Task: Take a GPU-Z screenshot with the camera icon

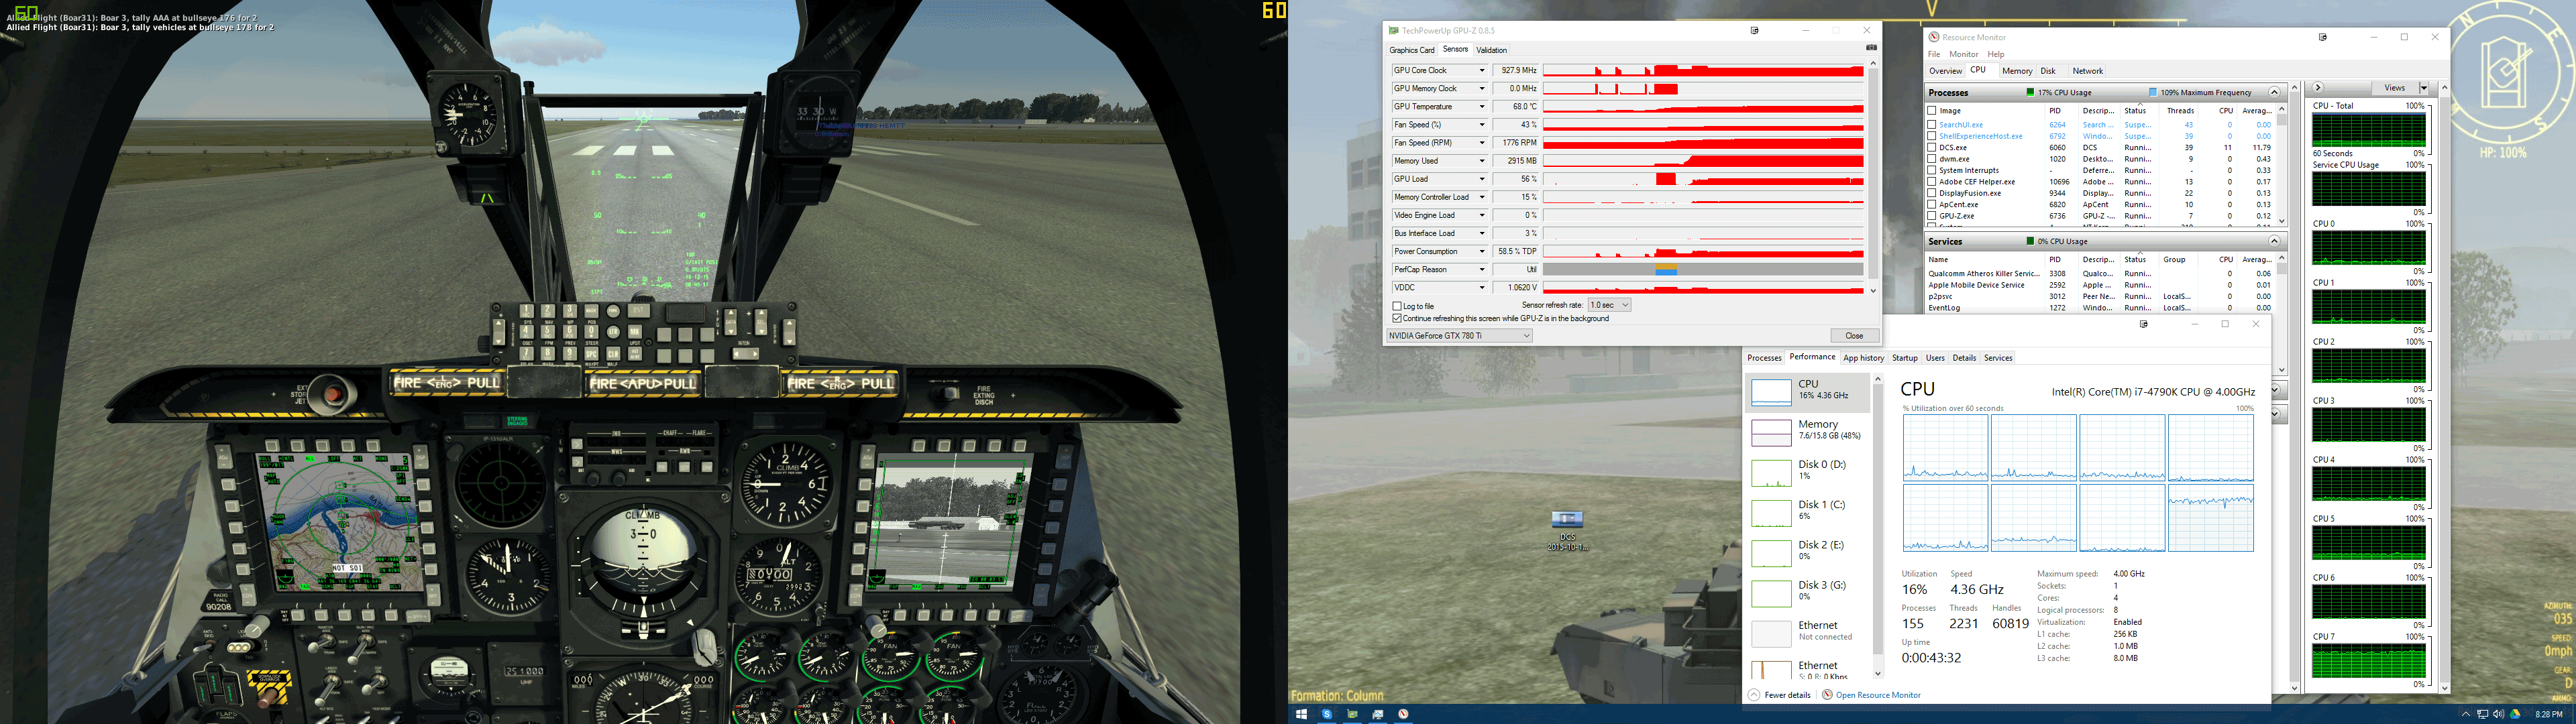Action: (1871, 47)
